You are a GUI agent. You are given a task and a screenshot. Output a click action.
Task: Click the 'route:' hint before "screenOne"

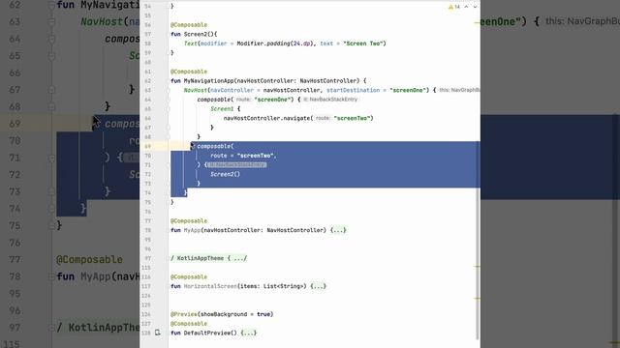pos(243,100)
